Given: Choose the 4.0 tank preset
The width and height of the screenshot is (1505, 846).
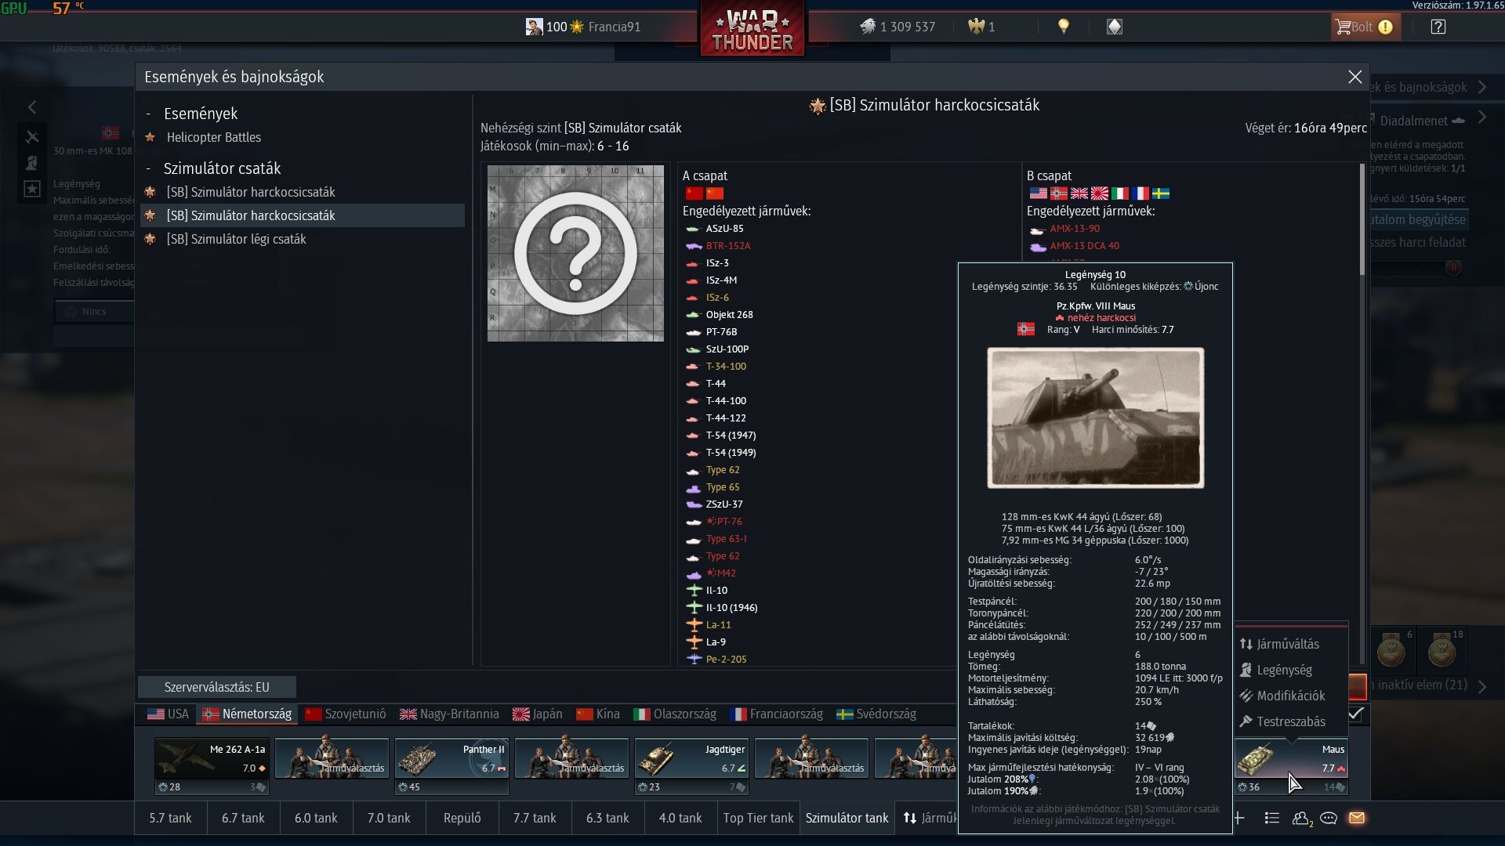Looking at the screenshot, I should (x=680, y=818).
